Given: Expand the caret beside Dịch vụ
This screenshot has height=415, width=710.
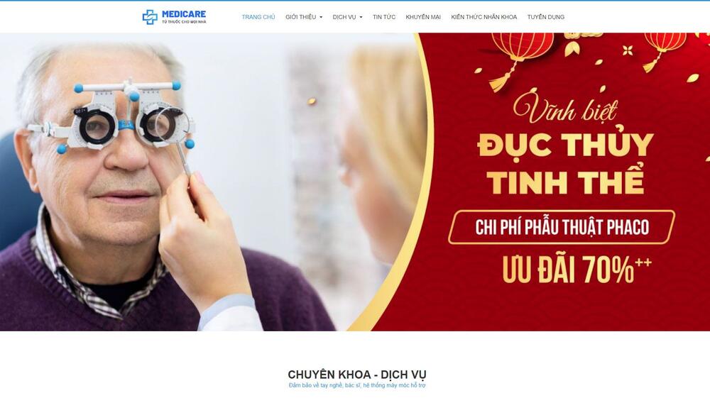Looking at the screenshot, I should coord(361,17).
